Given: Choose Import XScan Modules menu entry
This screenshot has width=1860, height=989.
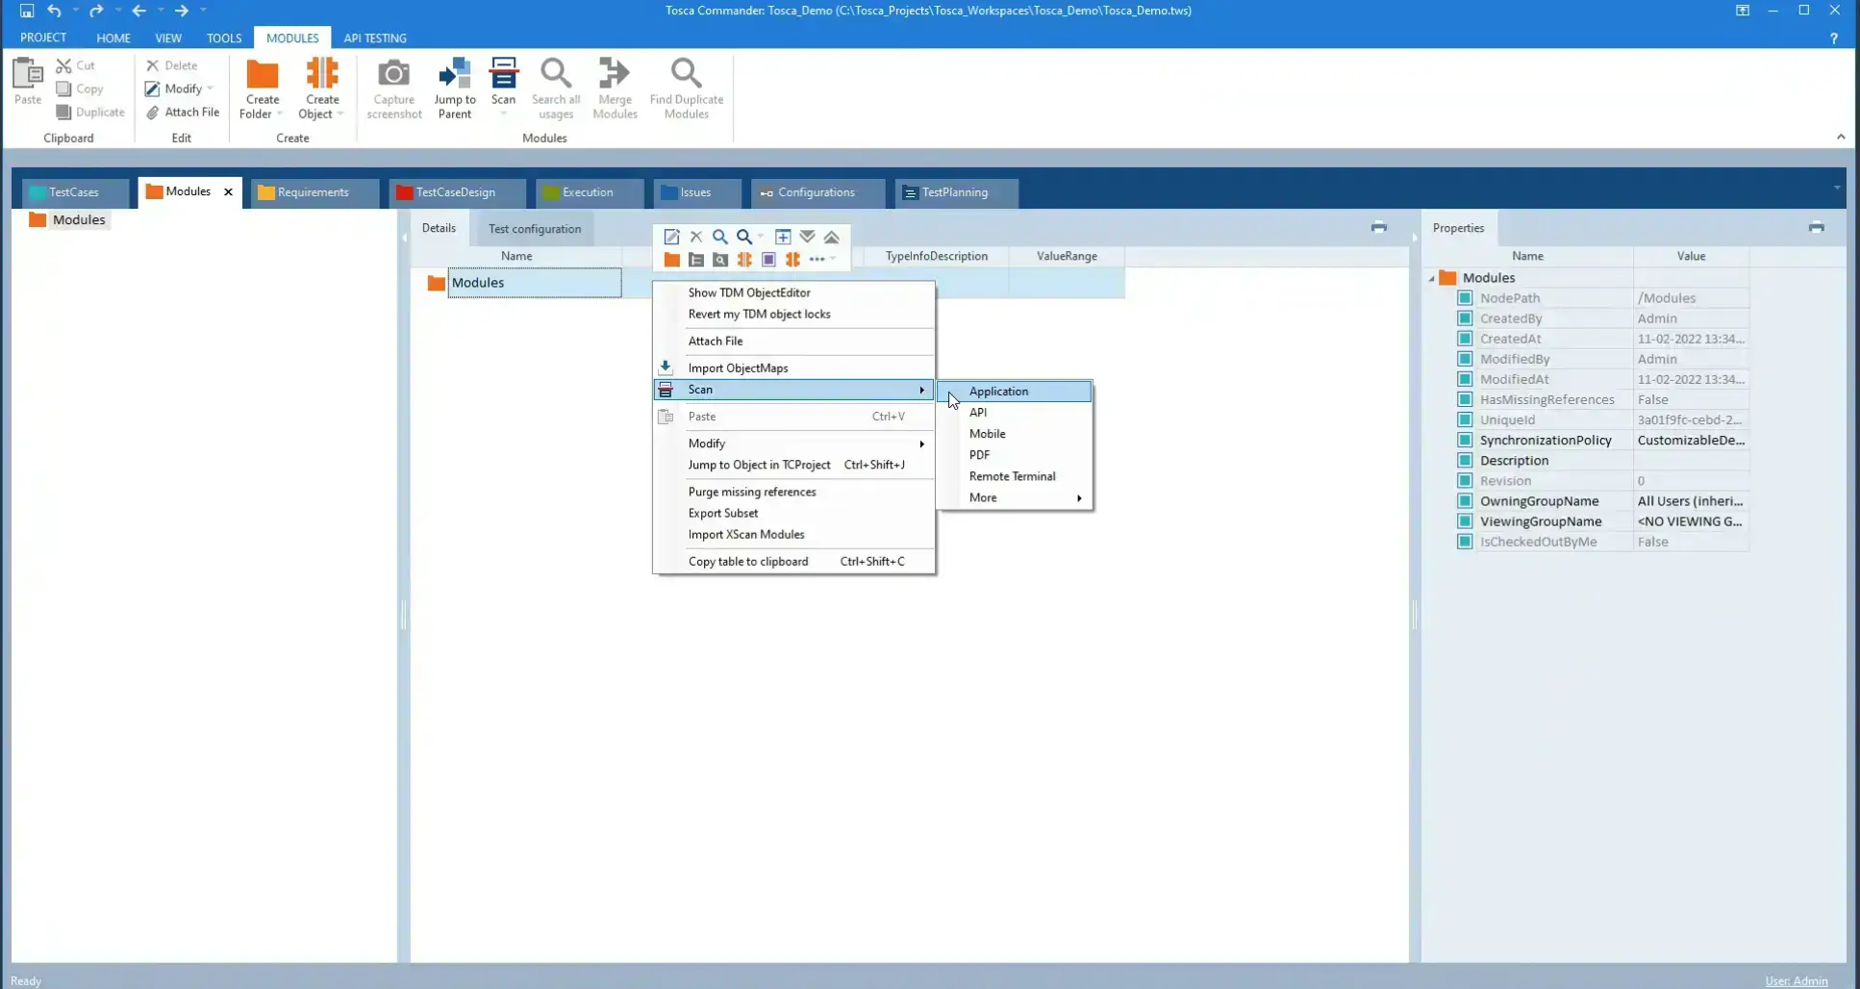Looking at the screenshot, I should (745, 535).
